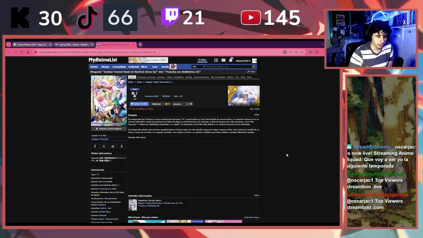Screen dimensions: 423x238
Task: Bookmark page with the star icon in address bar
Action: point(302,52)
